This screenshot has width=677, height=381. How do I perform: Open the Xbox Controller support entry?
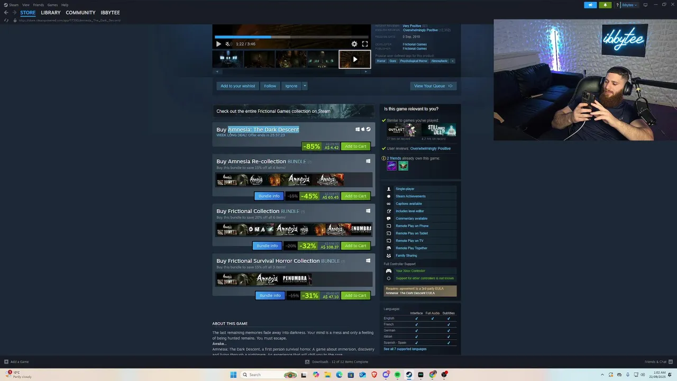tap(420, 271)
